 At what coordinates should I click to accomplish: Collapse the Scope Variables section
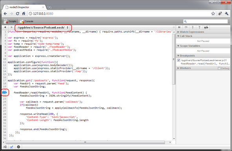pyautogui.click(x=189, y=46)
